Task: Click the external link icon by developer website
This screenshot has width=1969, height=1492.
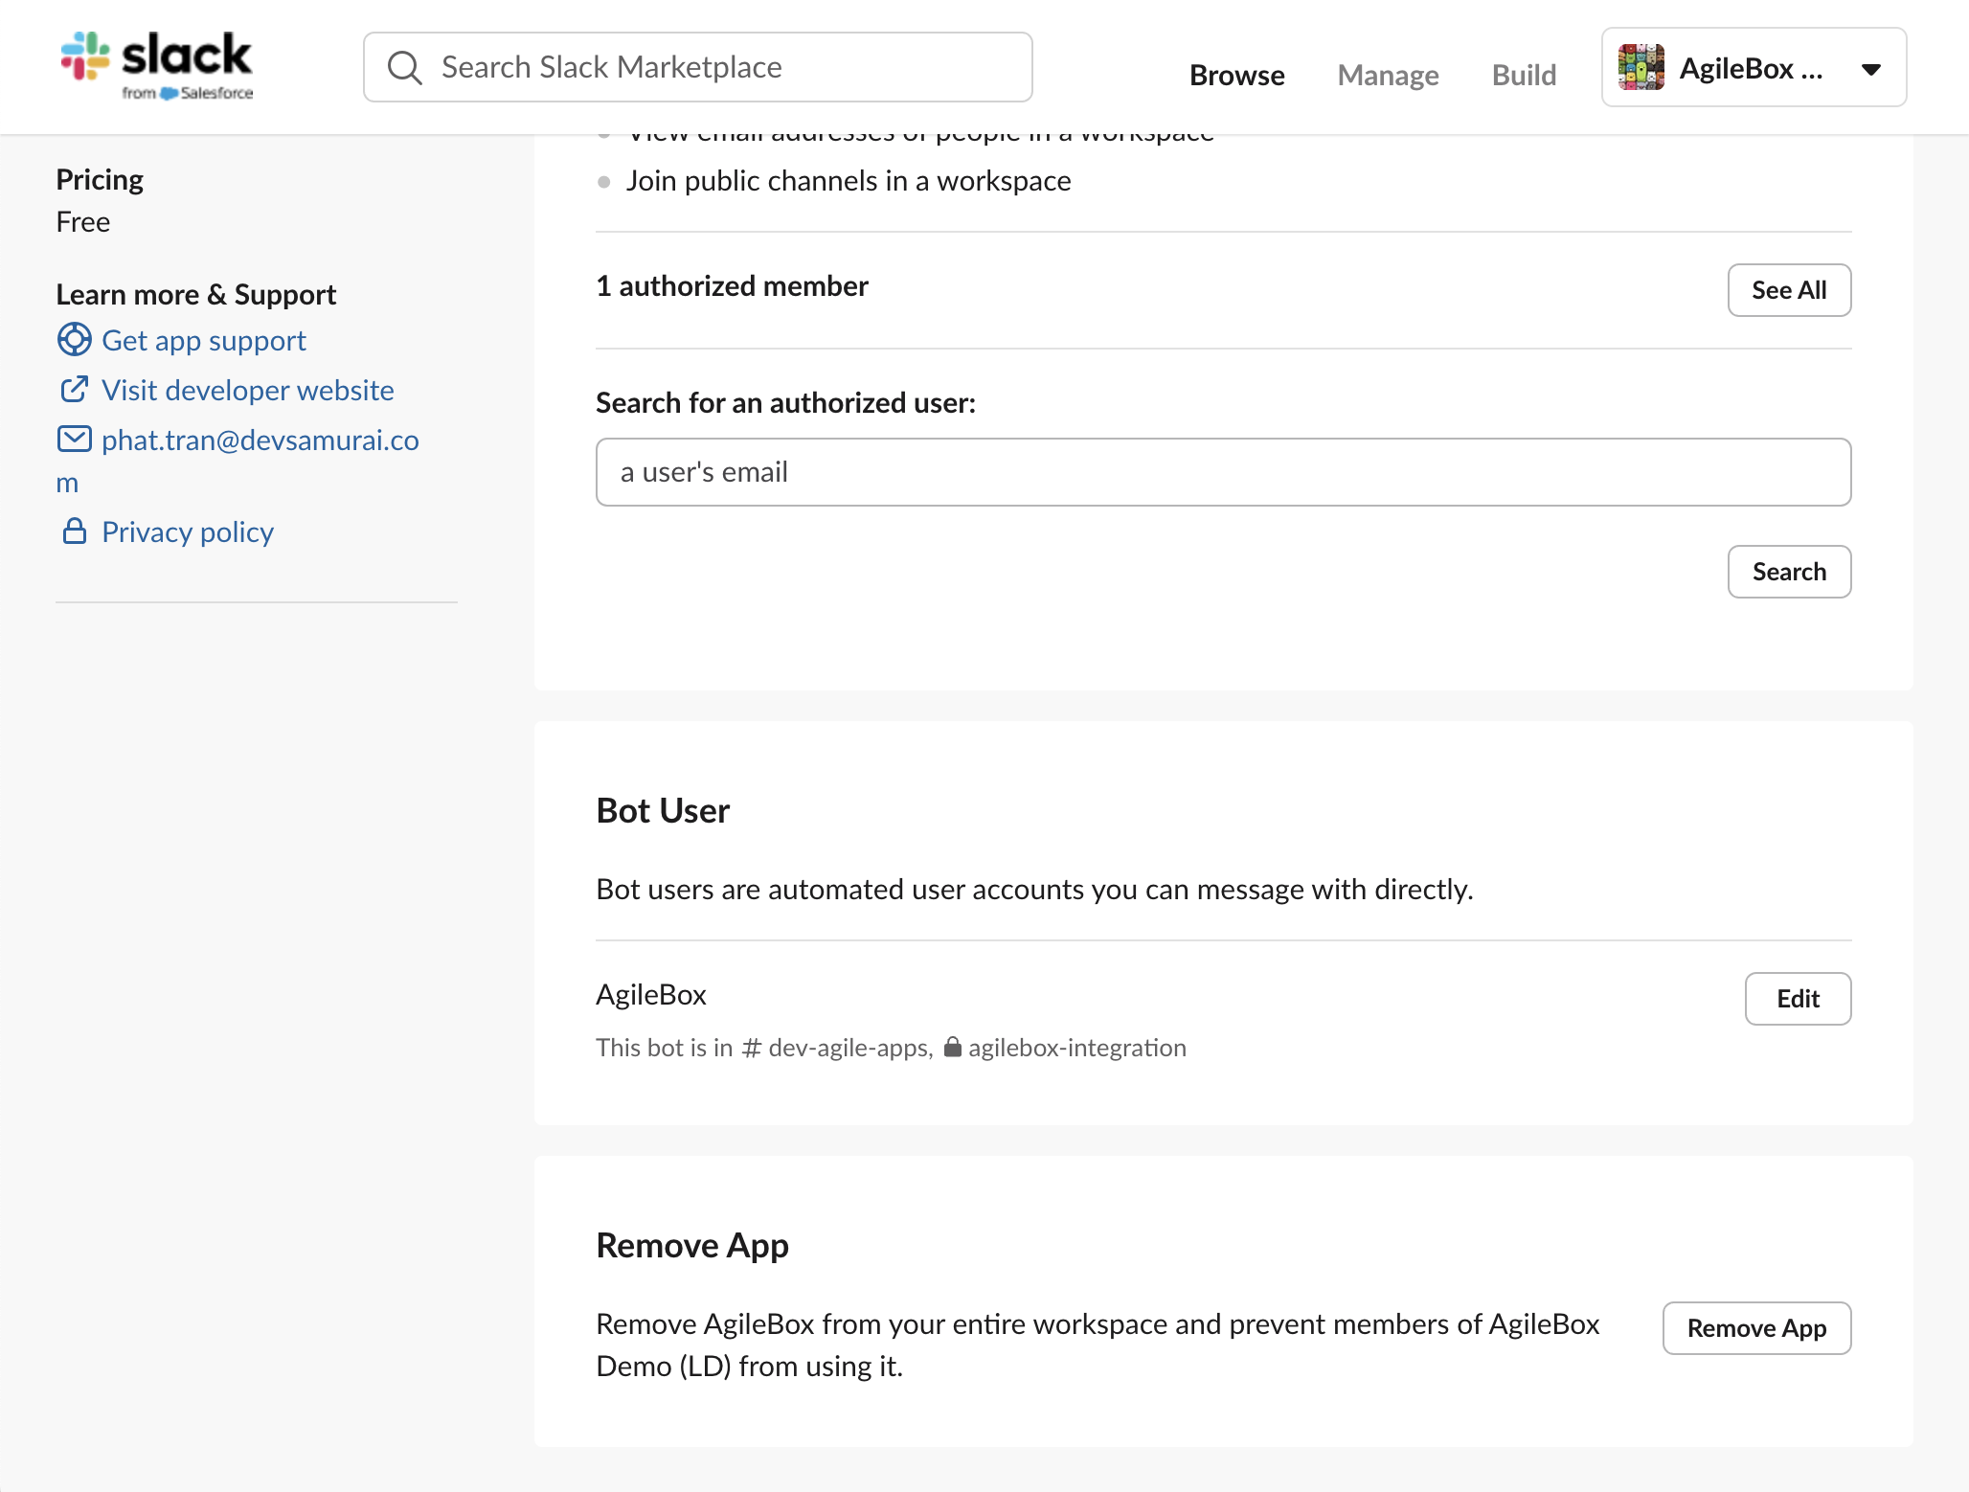Action: coord(75,390)
